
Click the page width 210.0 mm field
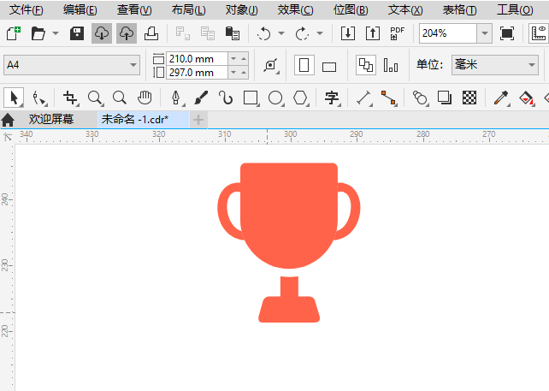[x=197, y=58]
